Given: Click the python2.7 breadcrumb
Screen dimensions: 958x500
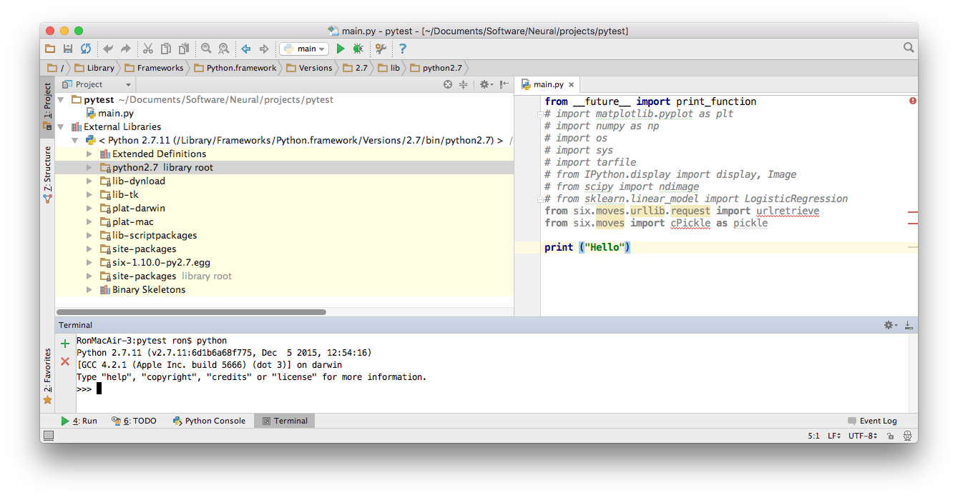Looking at the screenshot, I should [x=436, y=68].
